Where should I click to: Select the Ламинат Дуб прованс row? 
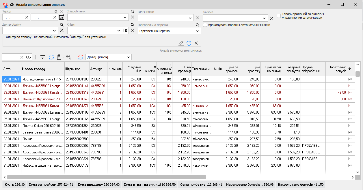pos(42,99)
